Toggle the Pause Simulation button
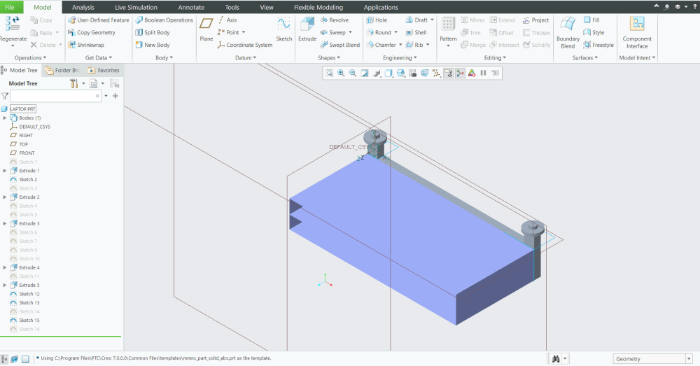700x366 pixels. pyautogui.click(x=484, y=73)
